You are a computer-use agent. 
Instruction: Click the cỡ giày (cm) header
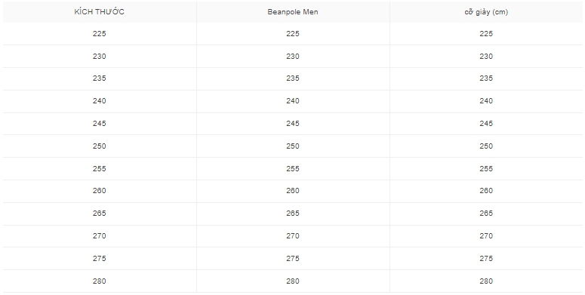click(486, 12)
